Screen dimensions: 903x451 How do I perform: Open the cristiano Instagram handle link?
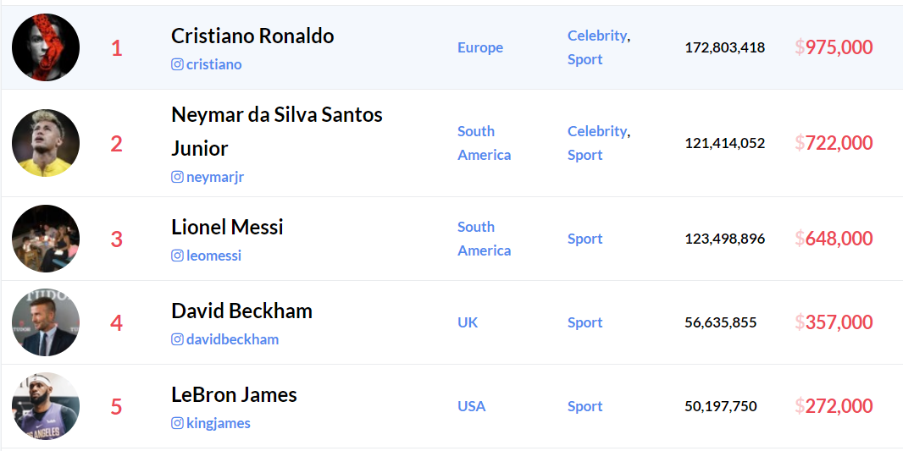pos(213,64)
